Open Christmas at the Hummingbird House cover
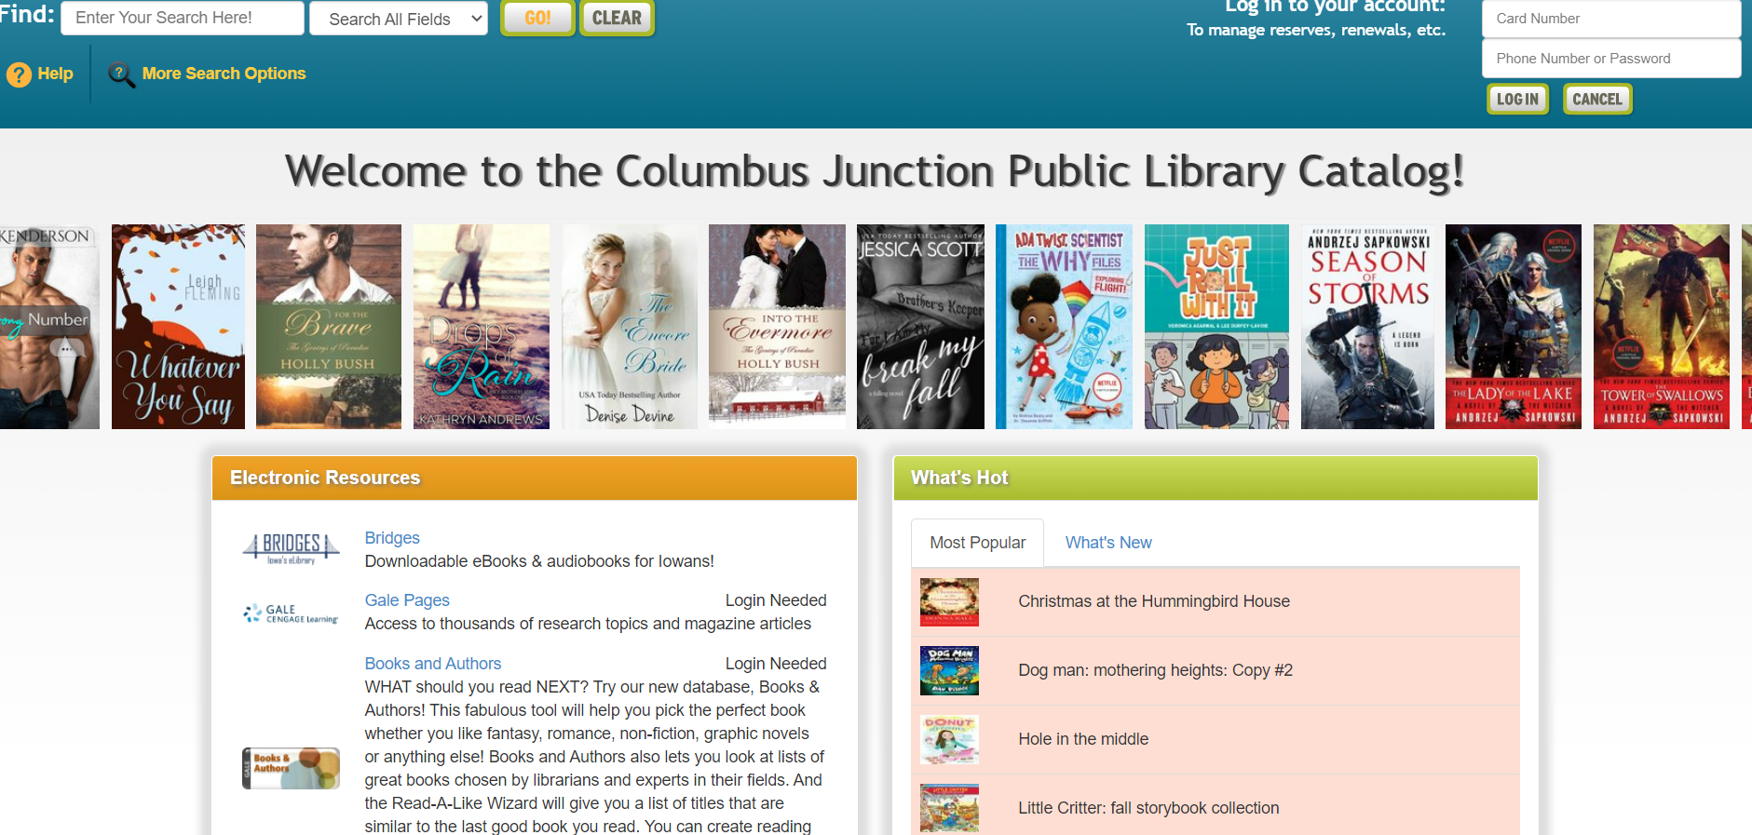Viewport: 1752px width, 835px height. tap(949, 602)
